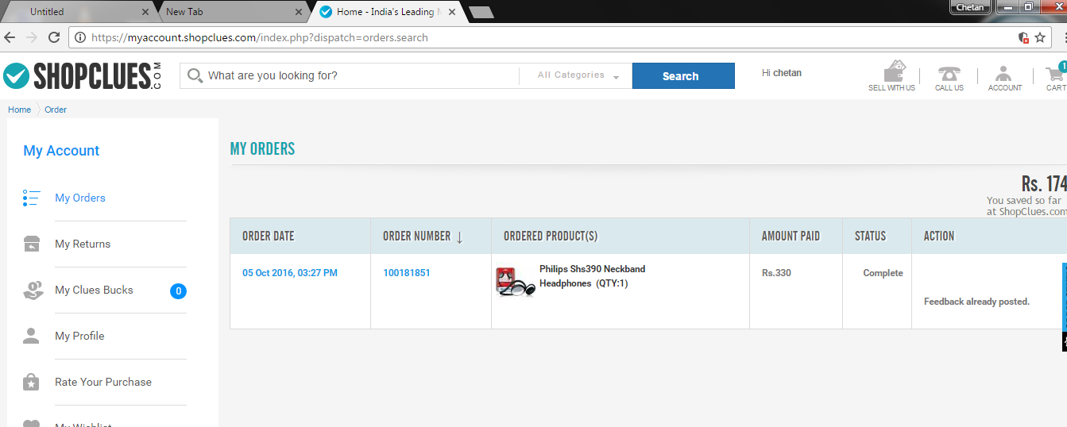Click the site information icon in address bar

80,37
